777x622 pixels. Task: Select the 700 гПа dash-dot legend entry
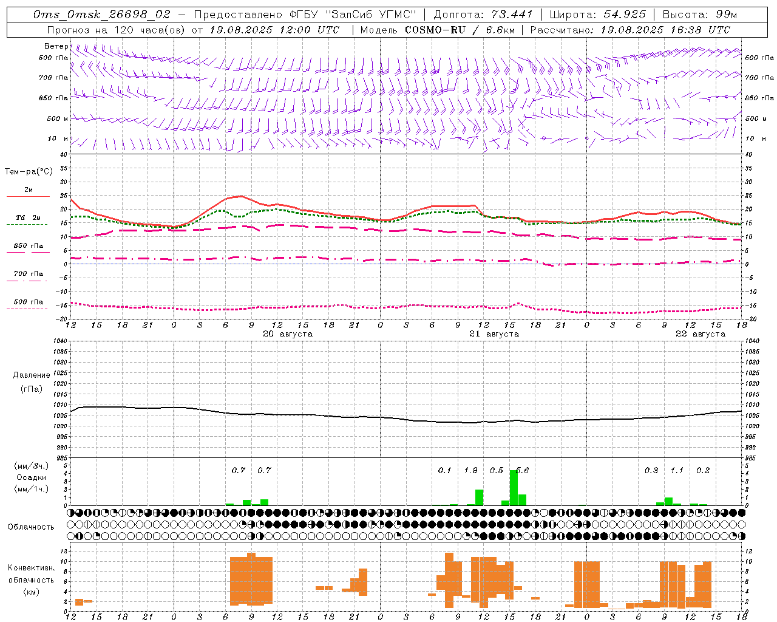coord(28,276)
